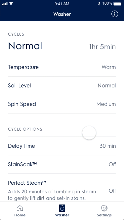Tap the battery indicator icon
Image resolution: width=124 pixels, height=220 pixels.
(x=118, y=4)
